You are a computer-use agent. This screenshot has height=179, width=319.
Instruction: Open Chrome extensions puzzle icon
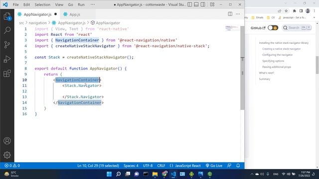295,11
